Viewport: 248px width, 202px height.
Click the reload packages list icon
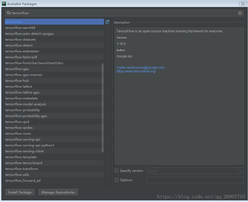click(x=107, y=22)
